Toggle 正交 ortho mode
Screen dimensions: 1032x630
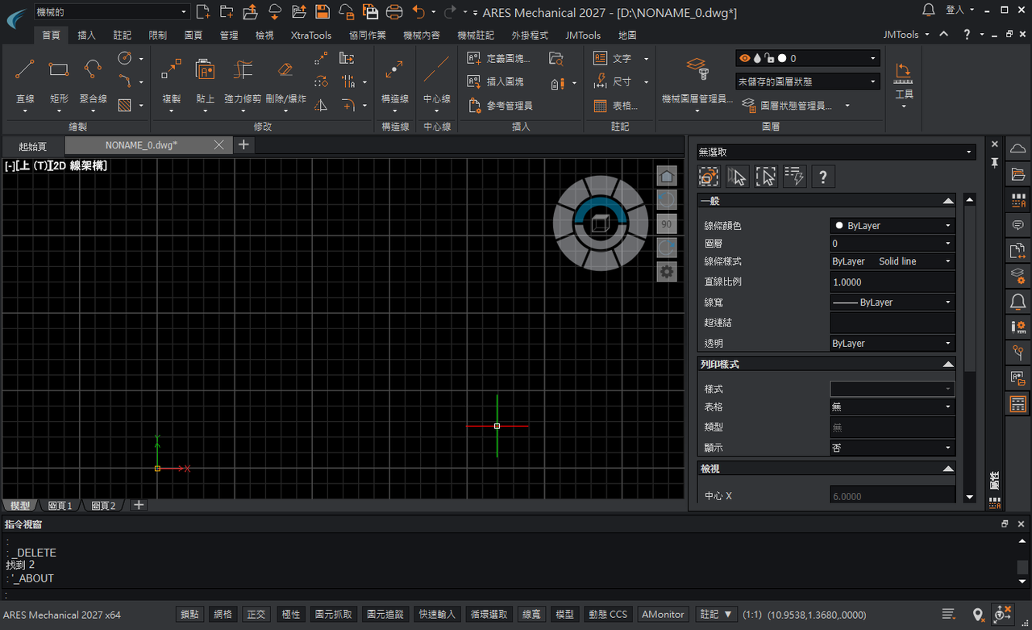tap(256, 615)
